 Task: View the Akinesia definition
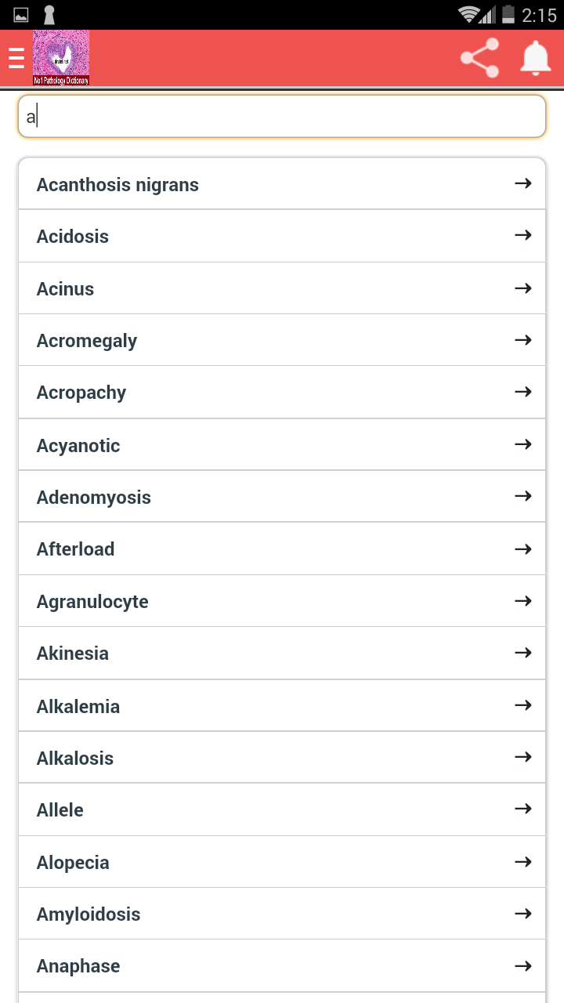[235, 652]
